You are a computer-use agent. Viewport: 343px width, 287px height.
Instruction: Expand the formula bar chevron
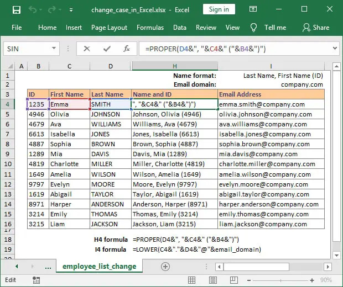tap(335, 48)
